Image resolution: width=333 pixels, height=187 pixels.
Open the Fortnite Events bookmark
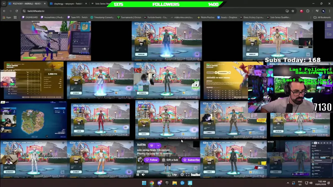156,17
